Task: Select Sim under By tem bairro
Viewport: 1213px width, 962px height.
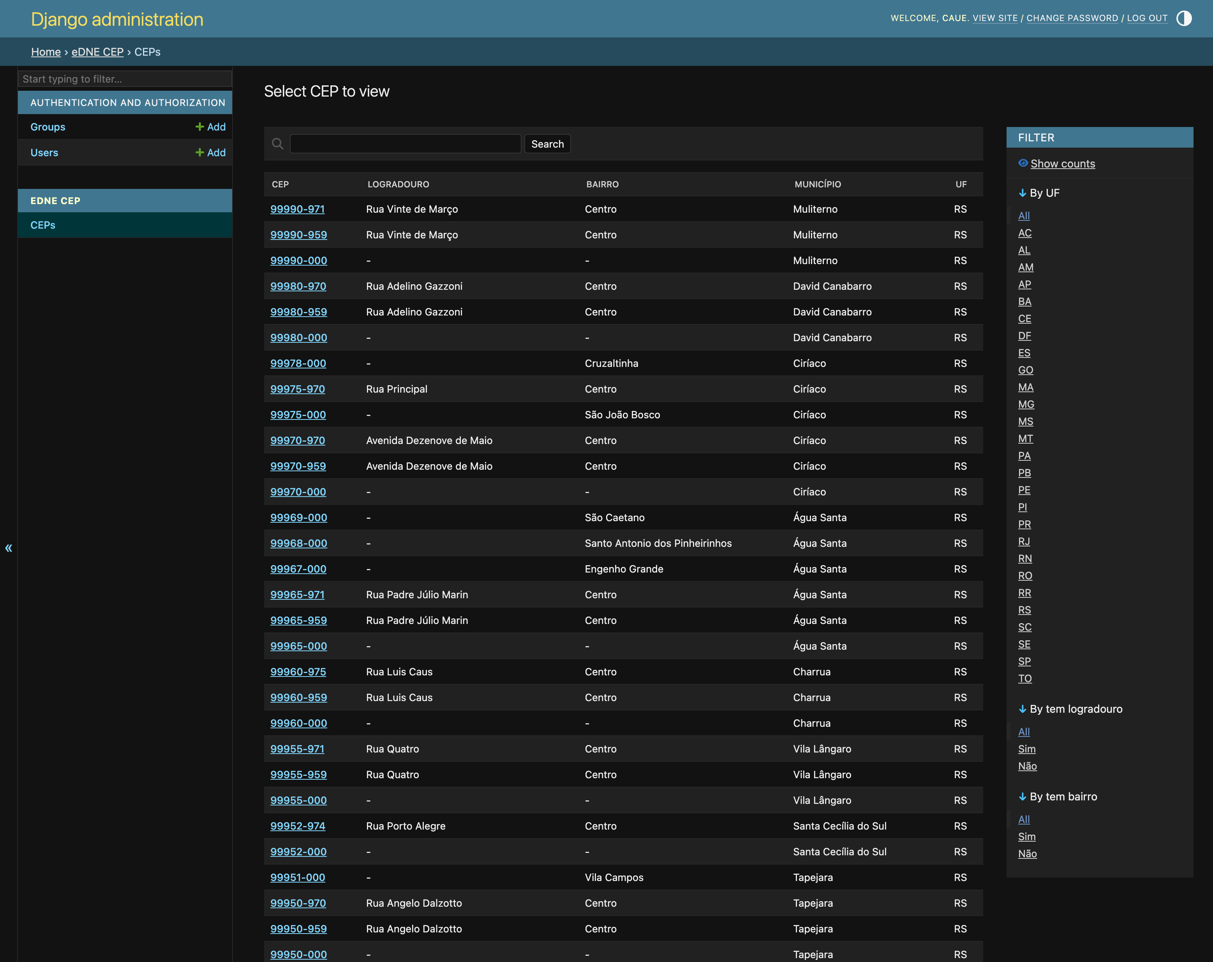Action: pos(1026,837)
